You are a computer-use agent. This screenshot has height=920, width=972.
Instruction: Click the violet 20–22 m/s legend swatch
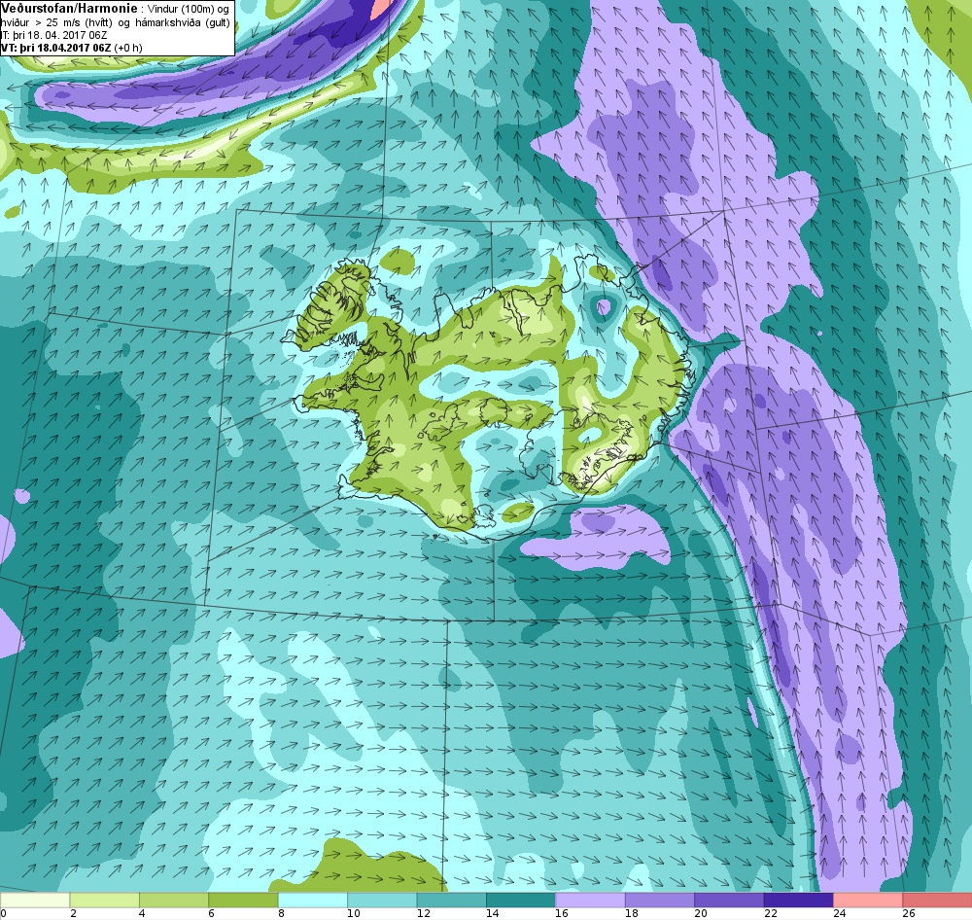coord(729,901)
